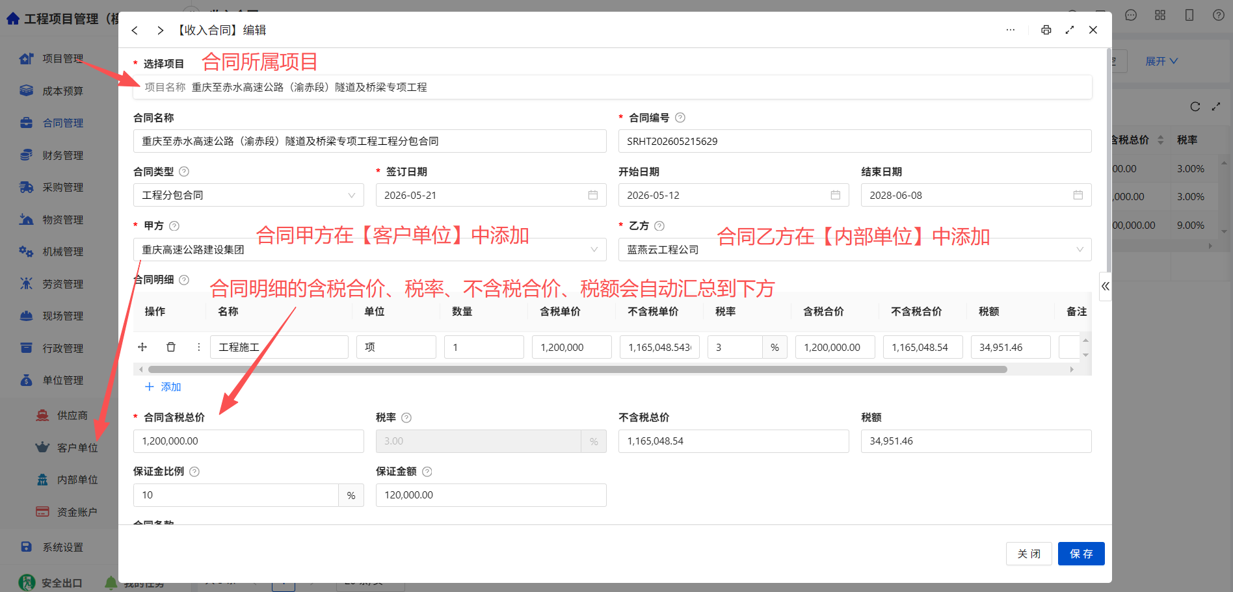Click the help icon next to 税率 label

click(406, 418)
